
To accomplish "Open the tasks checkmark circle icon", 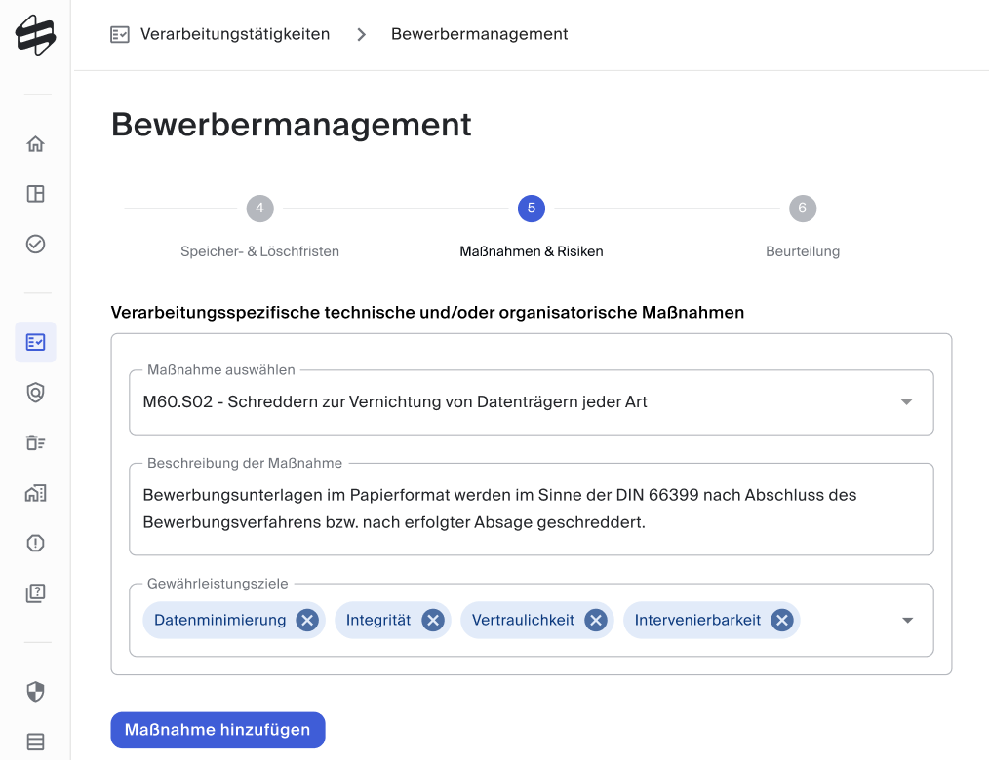I will (x=35, y=244).
